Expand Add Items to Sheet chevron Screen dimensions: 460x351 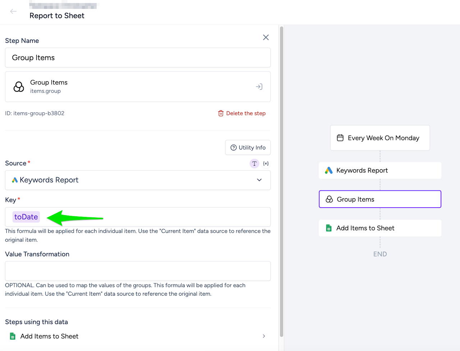pos(264,336)
